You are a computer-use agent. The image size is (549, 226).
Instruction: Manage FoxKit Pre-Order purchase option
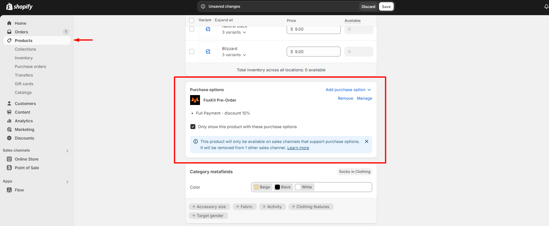tap(364, 98)
